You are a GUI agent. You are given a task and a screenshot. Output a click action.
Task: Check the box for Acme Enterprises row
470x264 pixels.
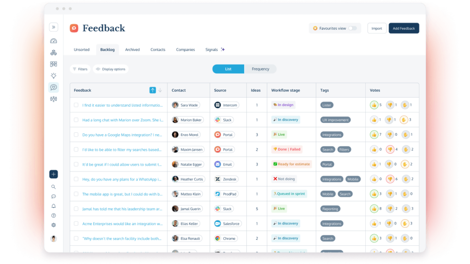(x=76, y=224)
